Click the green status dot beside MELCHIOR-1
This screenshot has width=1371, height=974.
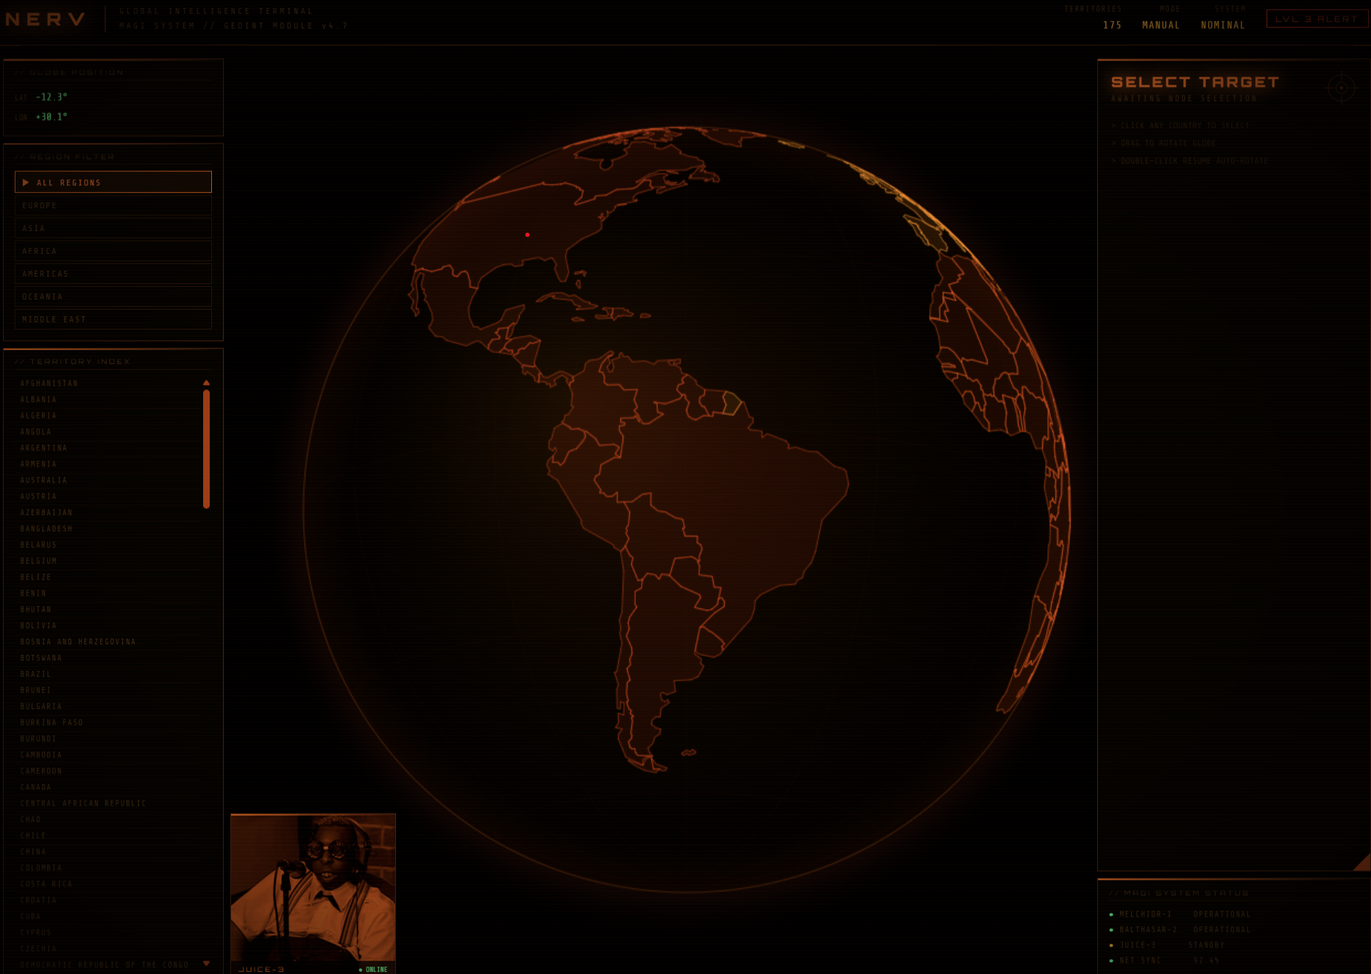1111,914
